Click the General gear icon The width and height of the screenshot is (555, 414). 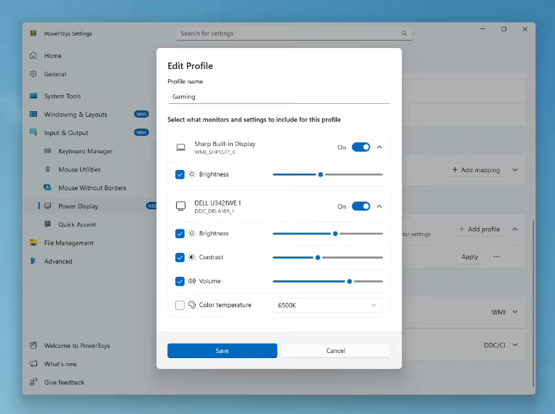33,74
